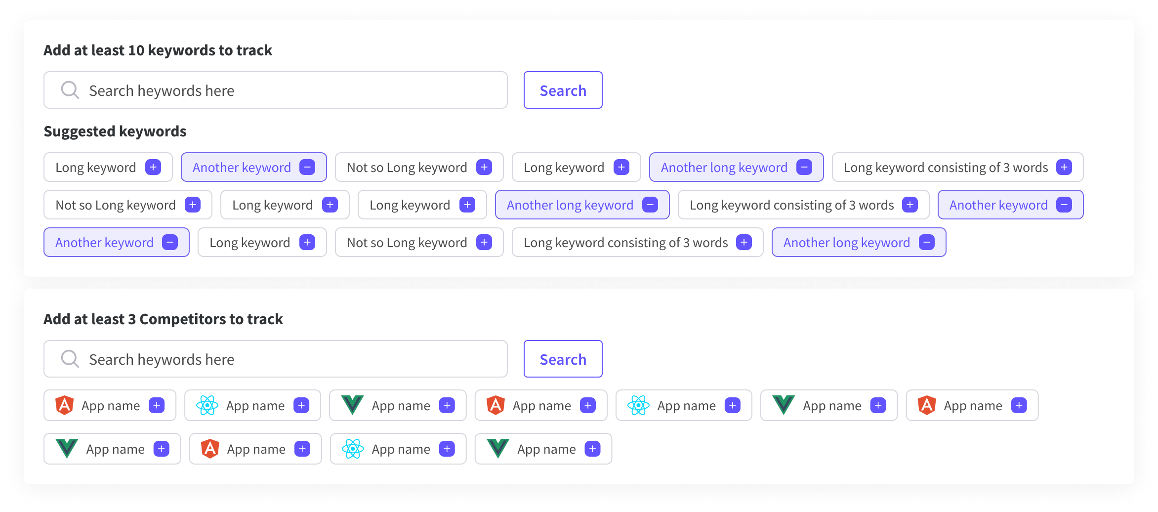Image resolution: width=1158 pixels, height=512 pixels.
Task: Select the third-row "Another keyword" chip label
Action: pos(104,243)
